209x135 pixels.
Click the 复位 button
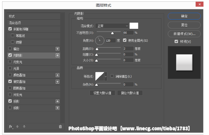click(184, 25)
